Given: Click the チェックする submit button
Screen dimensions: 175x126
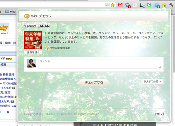Looking at the screenshot, I should point(94,83).
